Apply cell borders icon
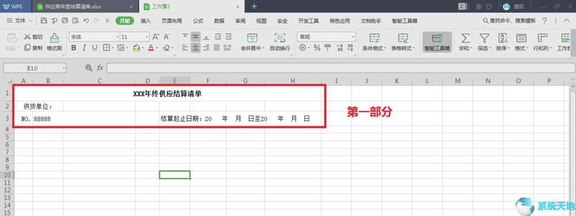This screenshot has height=216, width=576. click(x=106, y=48)
